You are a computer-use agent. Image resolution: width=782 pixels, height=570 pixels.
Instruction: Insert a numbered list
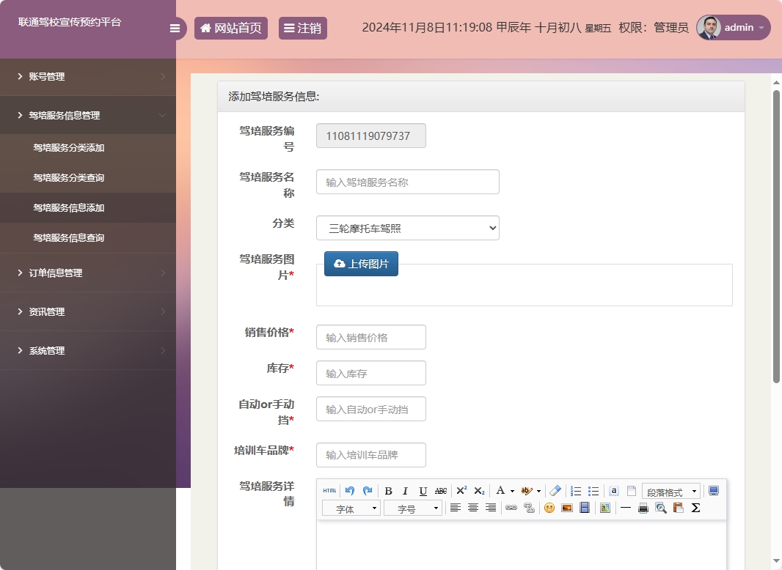pyautogui.click(x=576, y=491)
